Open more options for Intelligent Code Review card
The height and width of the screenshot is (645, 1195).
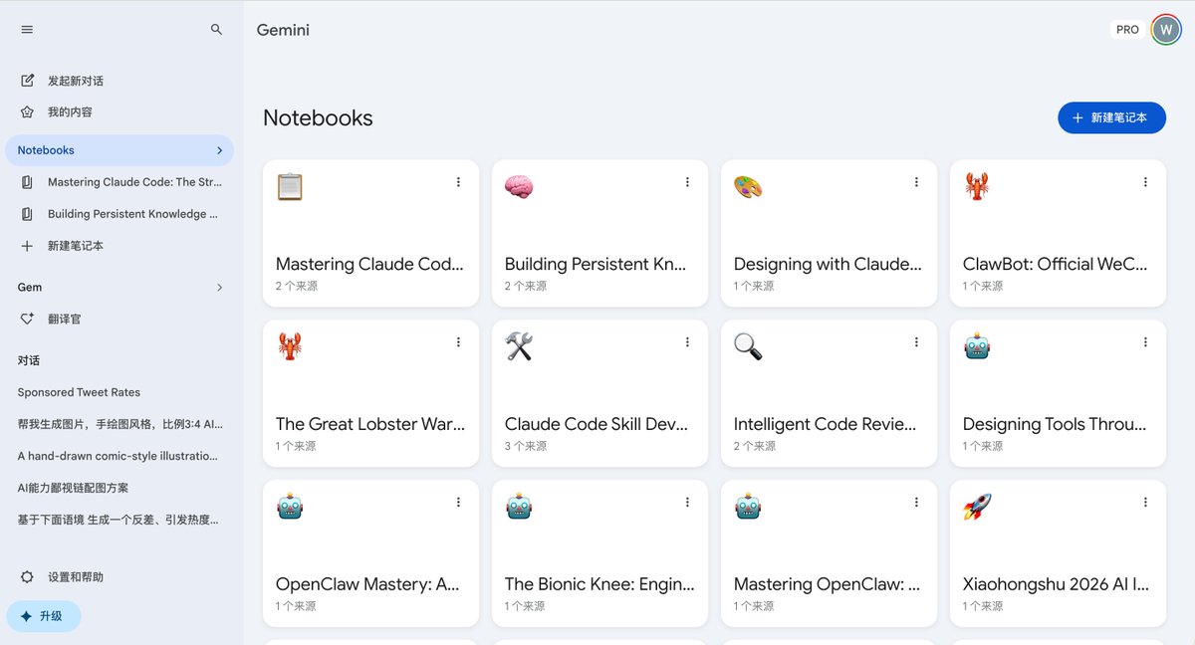click(x=916, y=342)
